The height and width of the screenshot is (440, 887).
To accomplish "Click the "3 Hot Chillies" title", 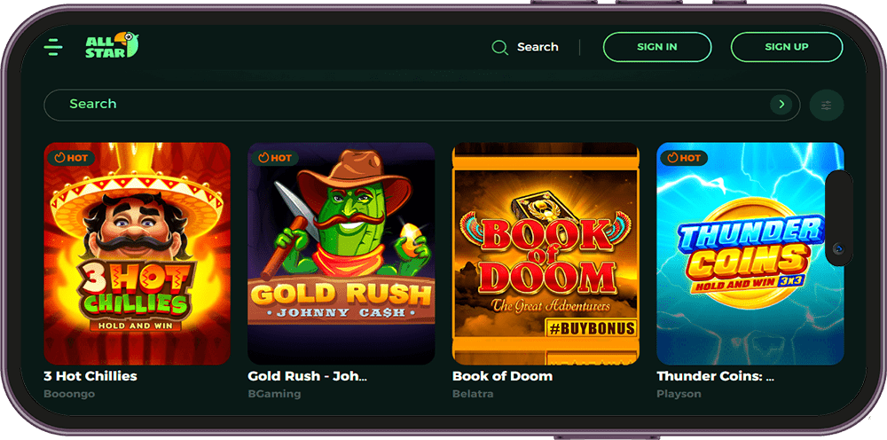I will 90,376.
